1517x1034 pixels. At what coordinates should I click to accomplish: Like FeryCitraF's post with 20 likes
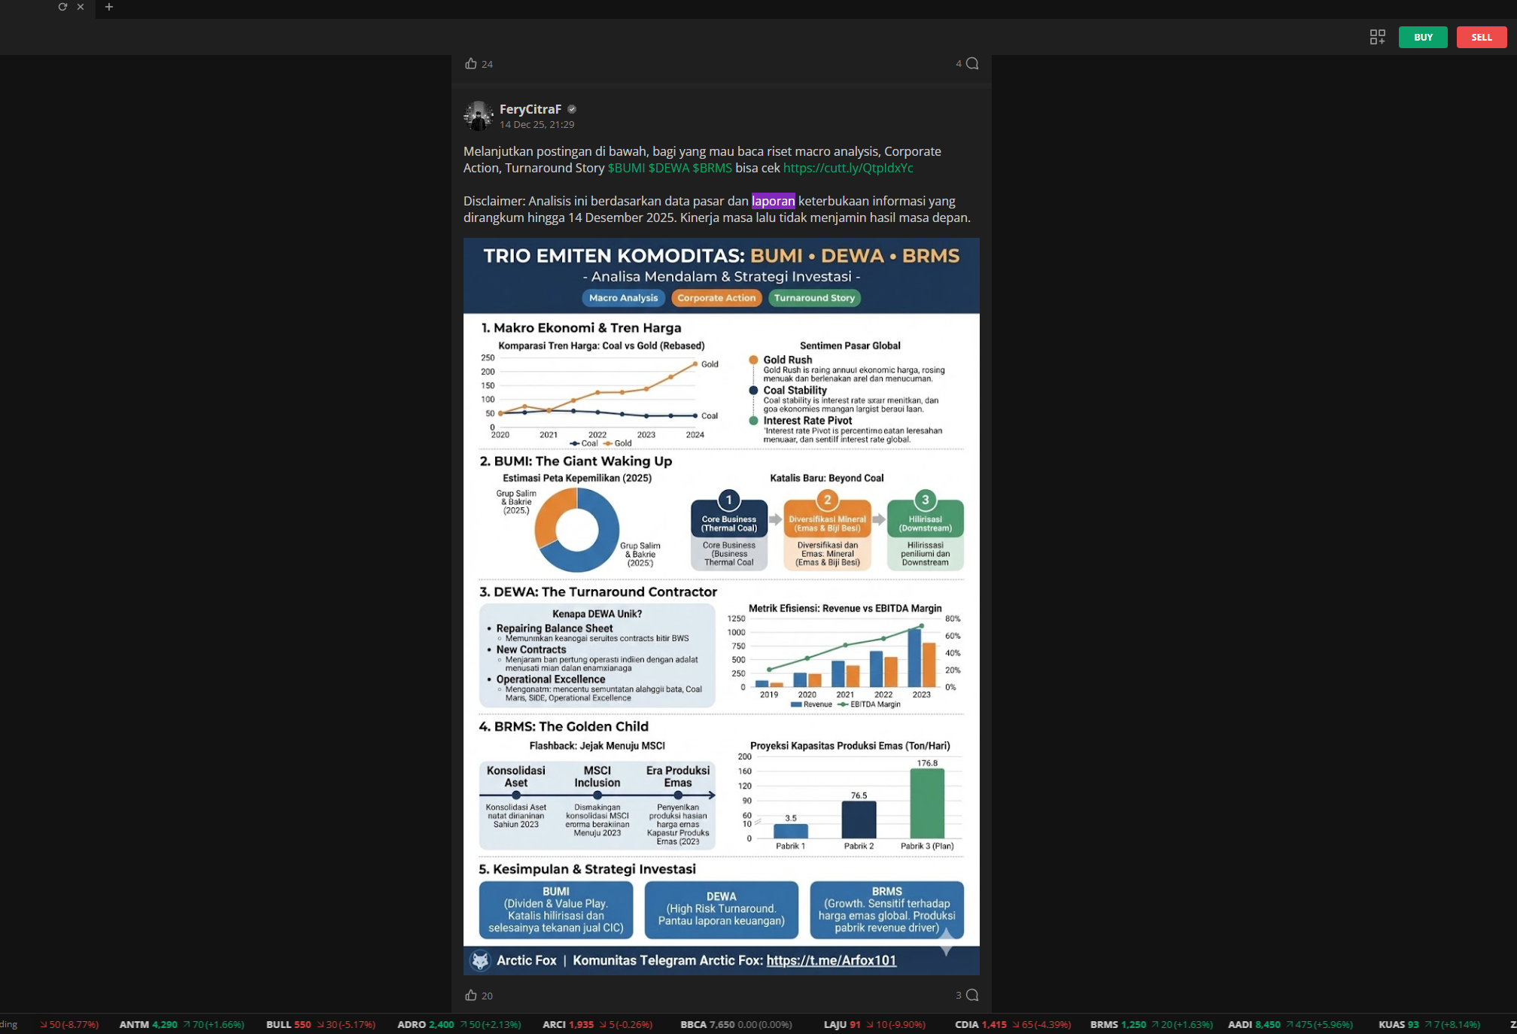click(x=471, y=995)
